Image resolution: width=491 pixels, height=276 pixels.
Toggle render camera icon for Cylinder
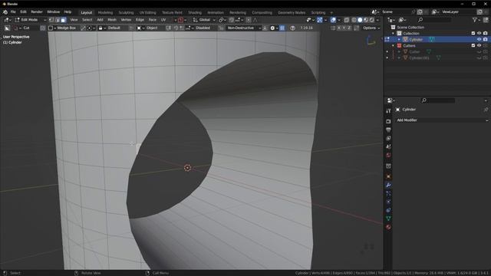pyautogui.click(x=485, y=39)
